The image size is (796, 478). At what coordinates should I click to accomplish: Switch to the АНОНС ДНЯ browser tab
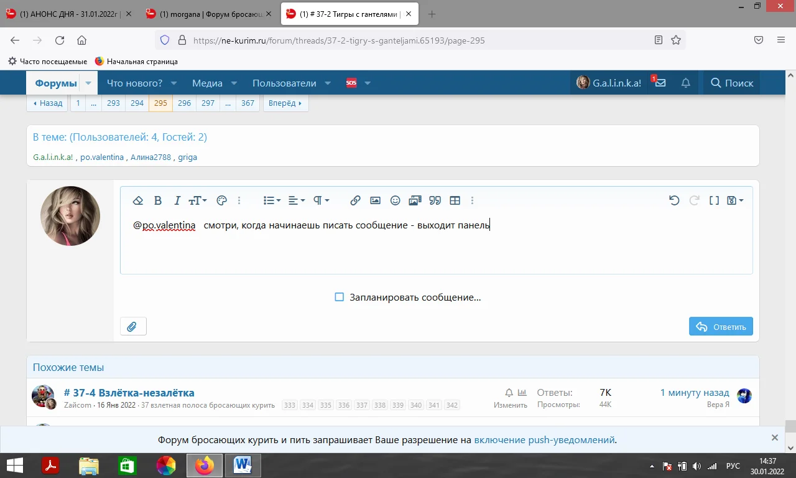coord(68,14)
